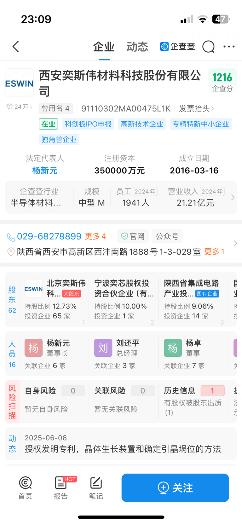The width and height of the screenshot is (242, 524).
Task: Tap 员工 1941人 value
Action: click(x=136, y=203)
